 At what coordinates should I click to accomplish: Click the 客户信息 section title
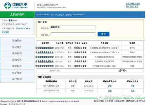[x=42, y=22]
